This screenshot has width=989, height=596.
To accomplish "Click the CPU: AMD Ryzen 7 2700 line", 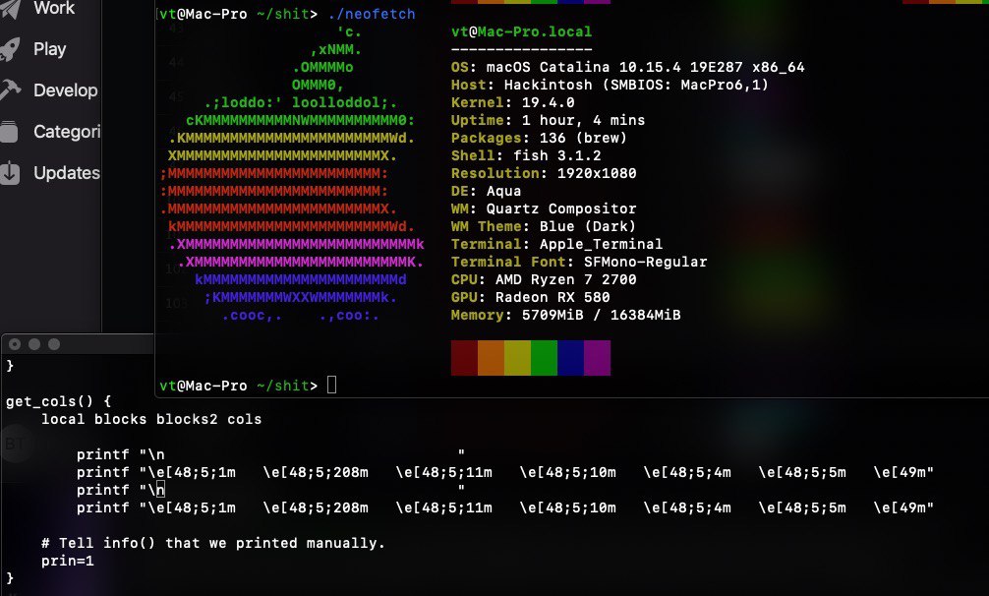I will tap(544, 278).
